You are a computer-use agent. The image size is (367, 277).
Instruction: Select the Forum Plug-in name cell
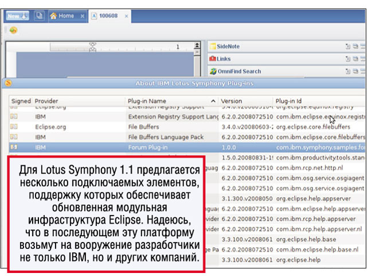pos(148,148)
